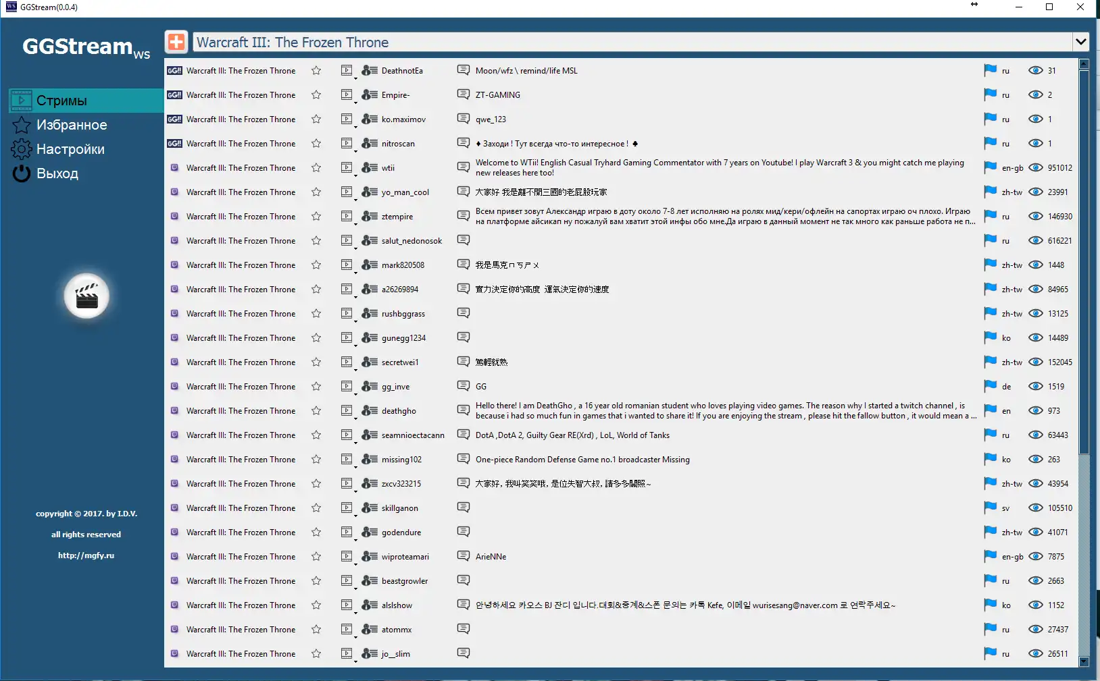Screen dimensions: 1100x681
Task: Open Настройки settings
Action: coord(86,149)
